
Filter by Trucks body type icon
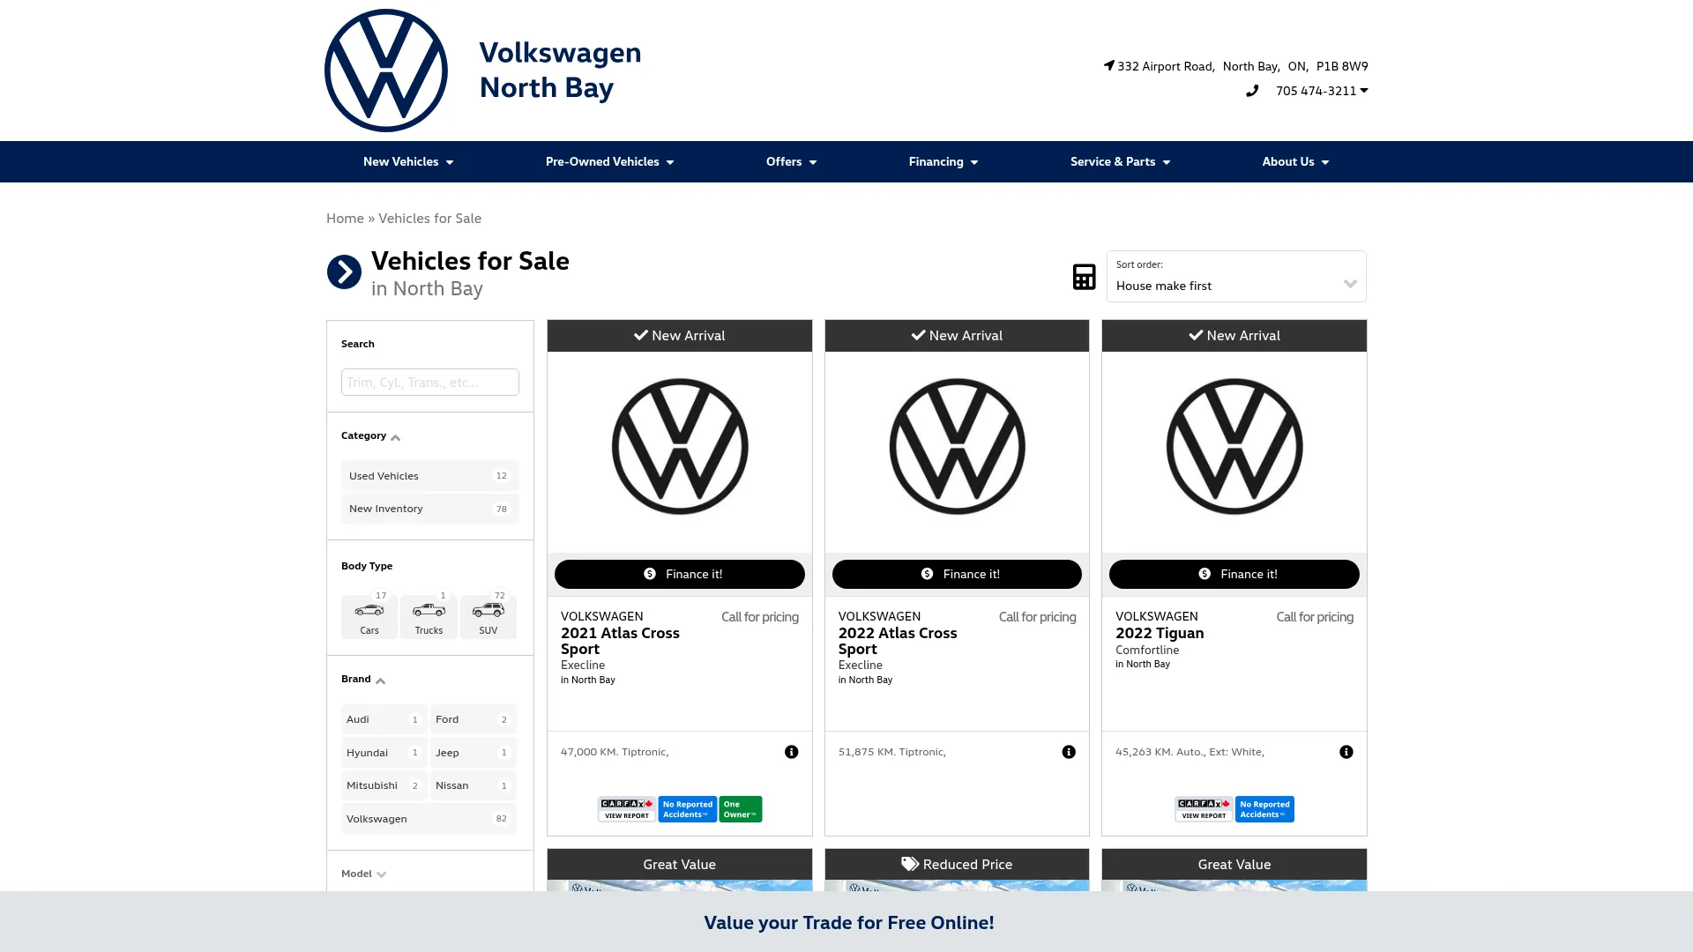[x=429, y=616]
